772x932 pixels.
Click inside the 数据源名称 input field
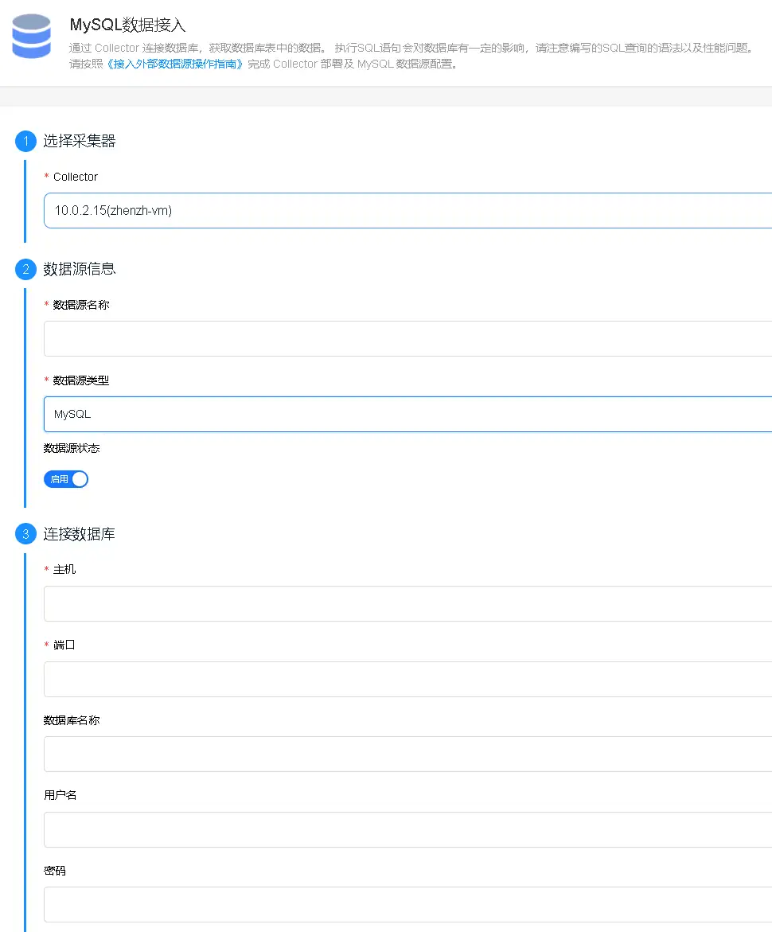tap(318, 337)
